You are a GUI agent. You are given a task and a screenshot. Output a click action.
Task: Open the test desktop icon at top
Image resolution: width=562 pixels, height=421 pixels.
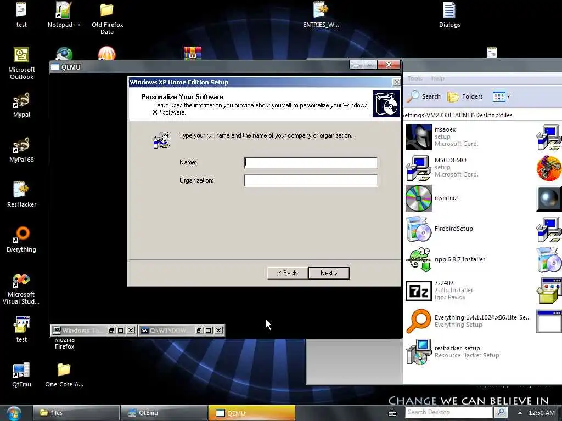click(x=21, y=14)
